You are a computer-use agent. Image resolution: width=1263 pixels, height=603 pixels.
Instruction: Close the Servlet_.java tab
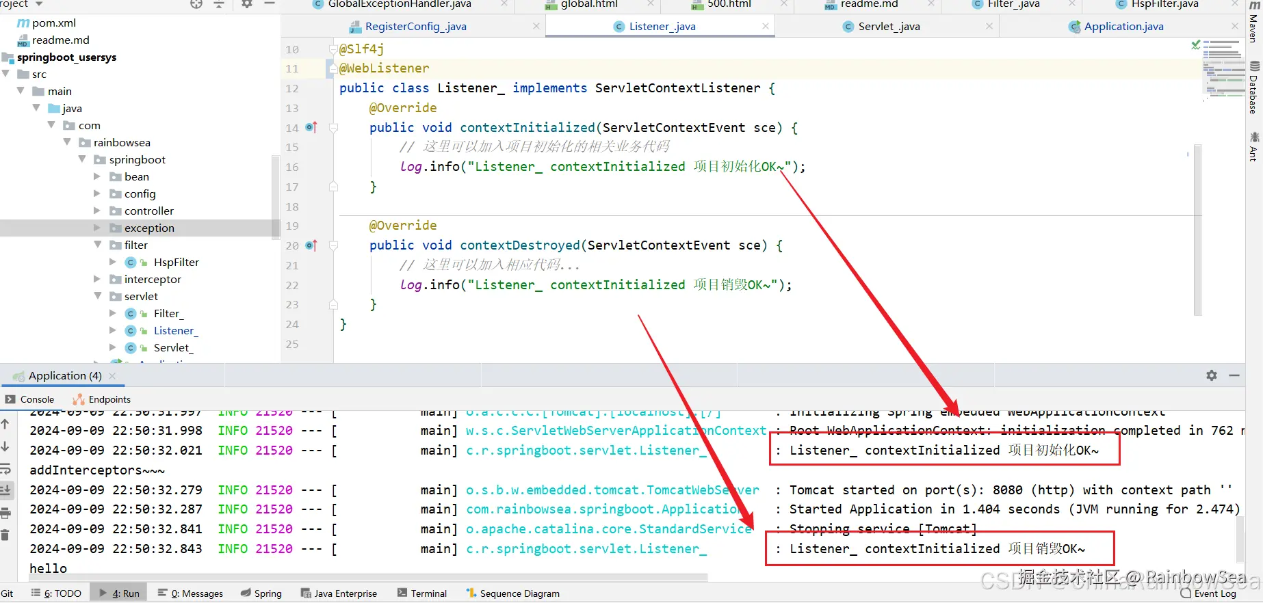coord(989,26)
